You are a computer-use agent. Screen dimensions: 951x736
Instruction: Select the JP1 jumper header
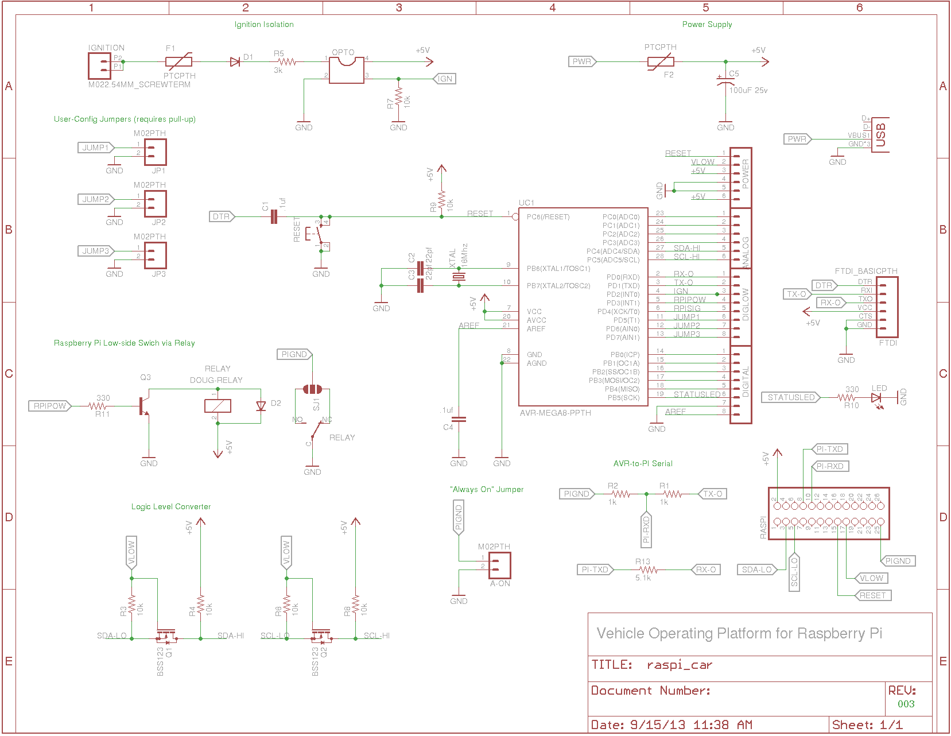point(156,152)
